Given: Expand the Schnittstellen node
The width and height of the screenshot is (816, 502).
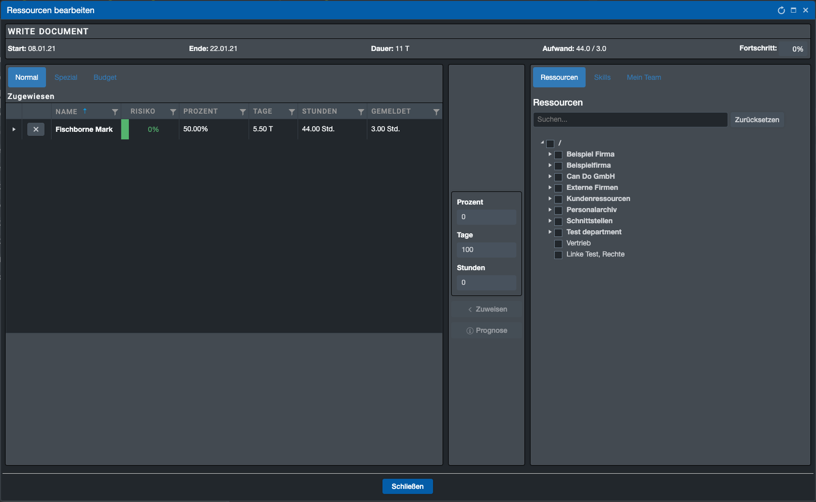Looking at the screenshot, I should click(550, 221).
